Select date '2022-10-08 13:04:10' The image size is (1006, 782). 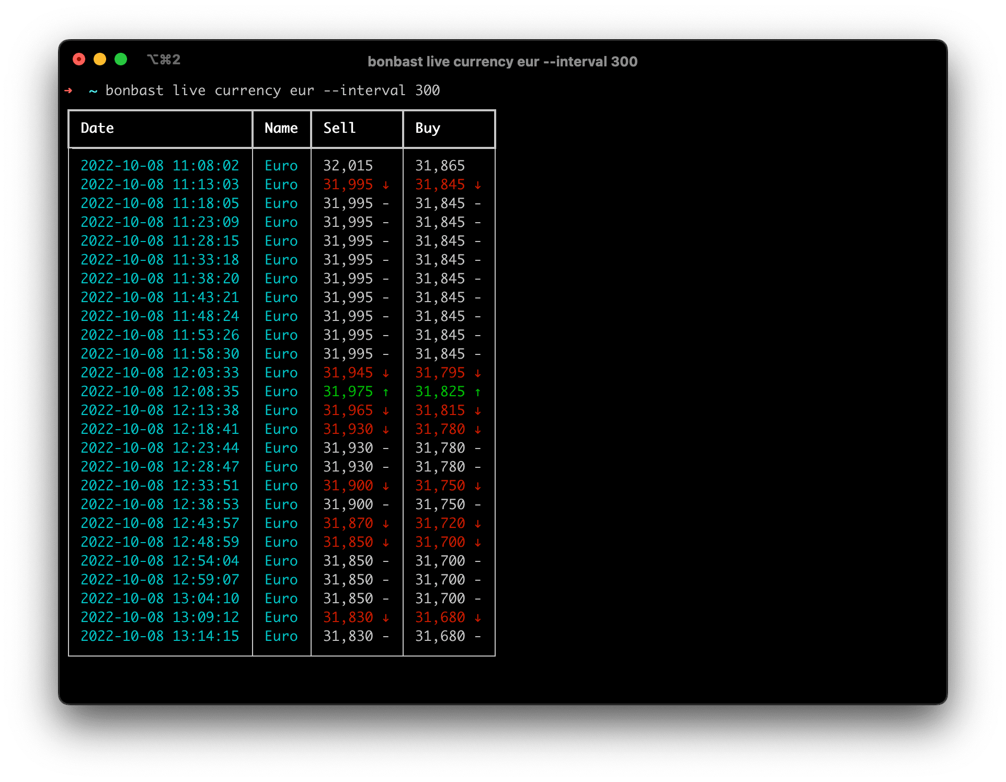[x=160, y=599]
